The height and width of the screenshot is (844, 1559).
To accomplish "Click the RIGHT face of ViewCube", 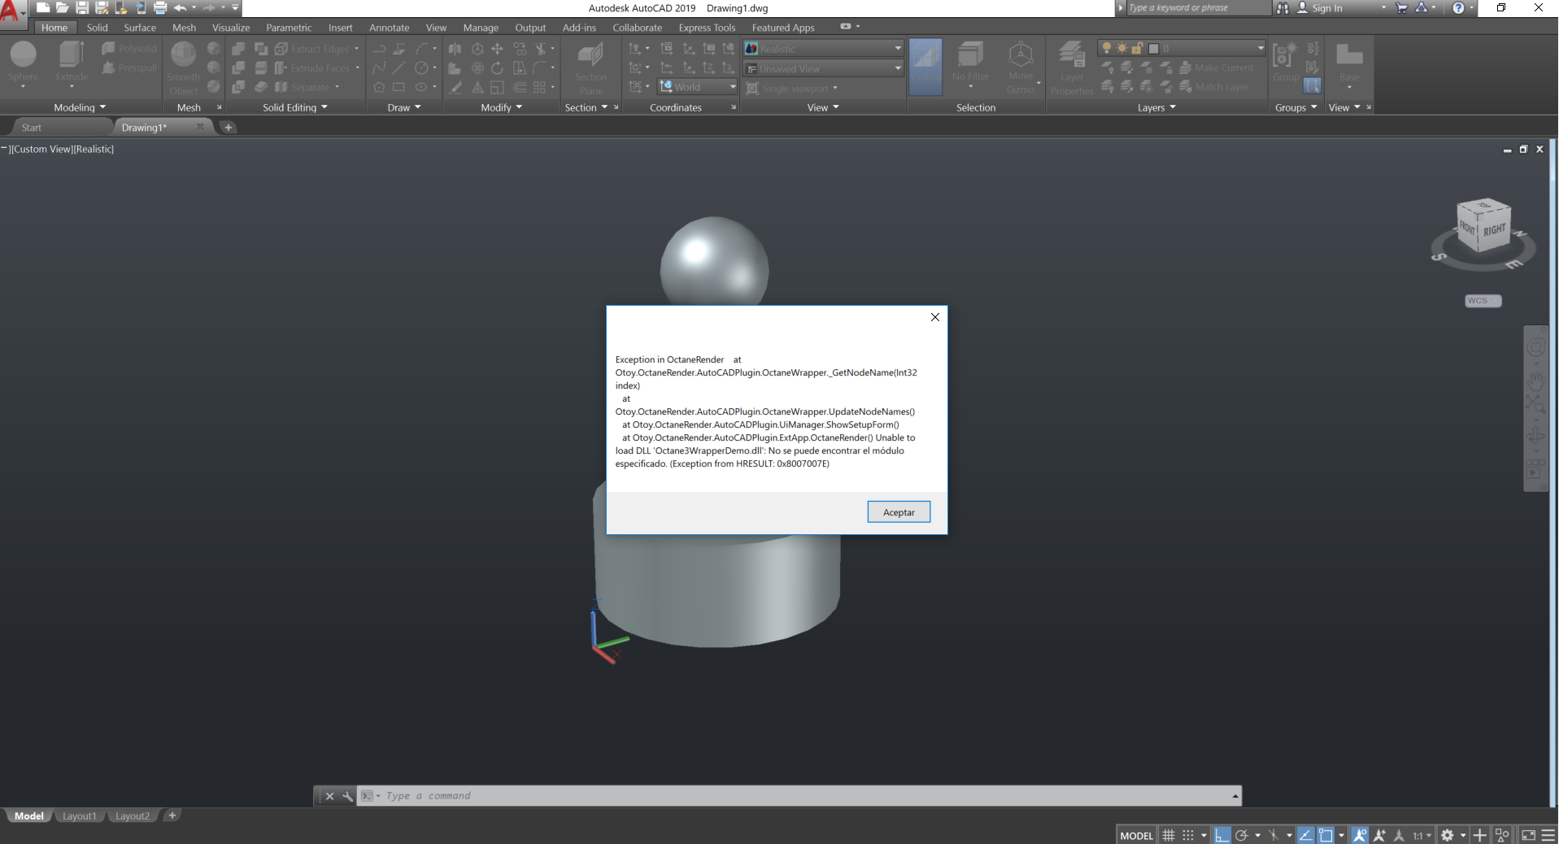I will (1495, 230).
